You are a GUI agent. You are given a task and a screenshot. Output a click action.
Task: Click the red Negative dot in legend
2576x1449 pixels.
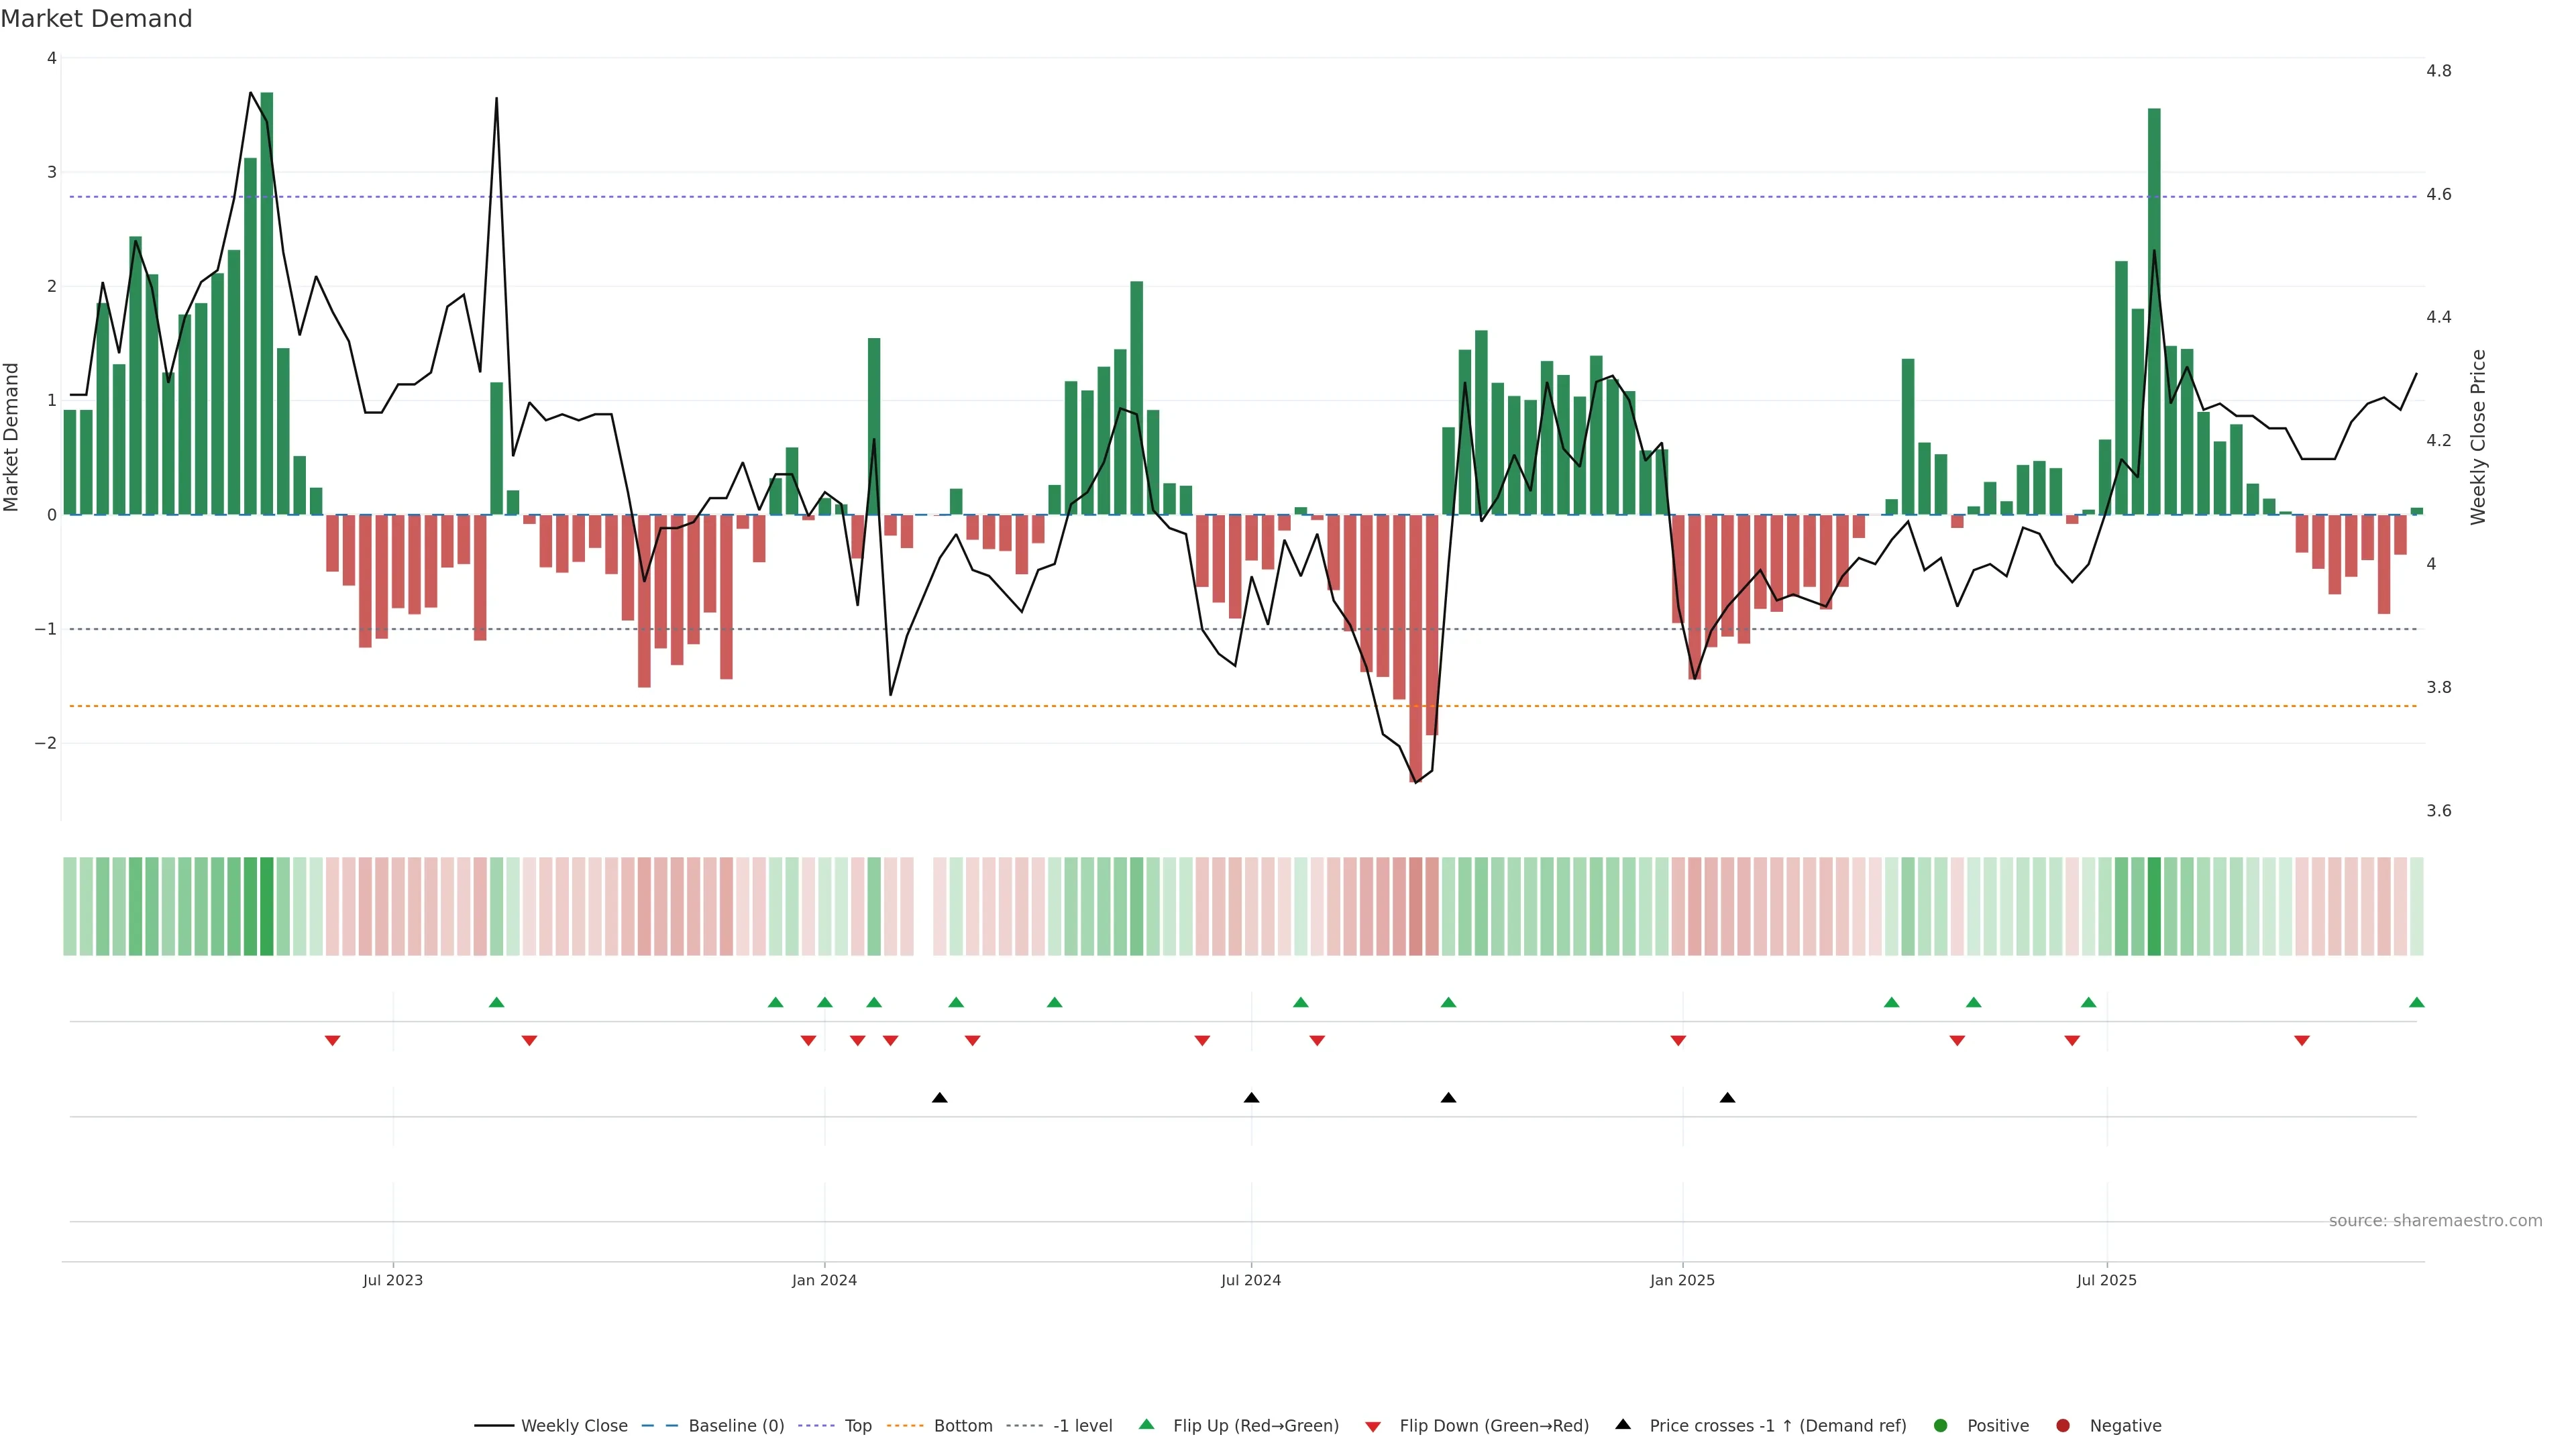(2063, 1425)
